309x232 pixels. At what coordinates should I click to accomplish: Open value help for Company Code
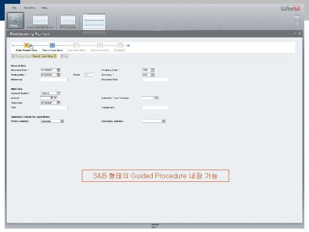152,70
